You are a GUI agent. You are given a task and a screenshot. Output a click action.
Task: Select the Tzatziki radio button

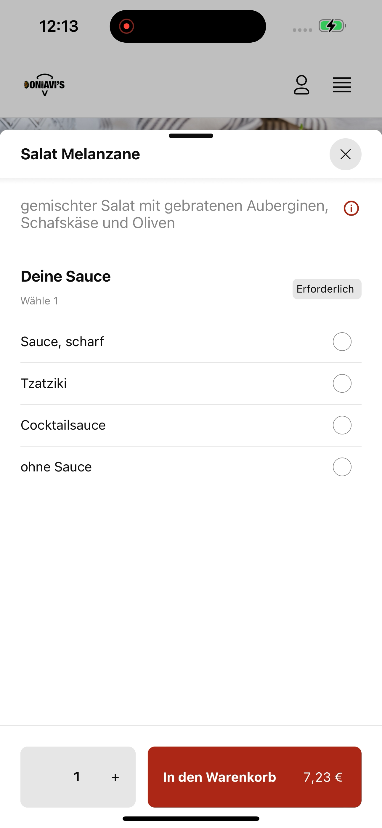click(x=342, y=383)
